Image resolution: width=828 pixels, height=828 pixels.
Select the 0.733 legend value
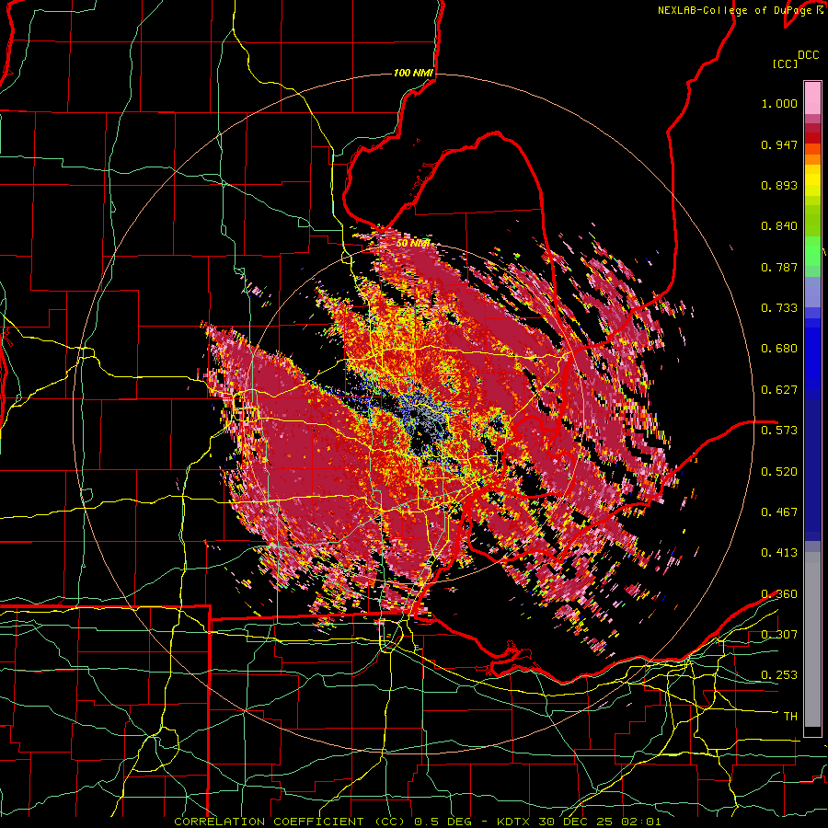[779, 308]
